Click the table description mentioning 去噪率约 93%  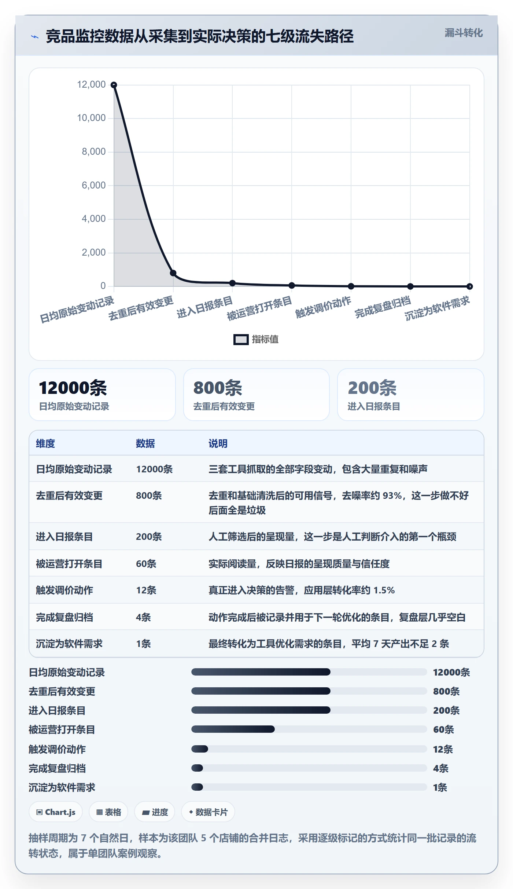tap(339, 503)
